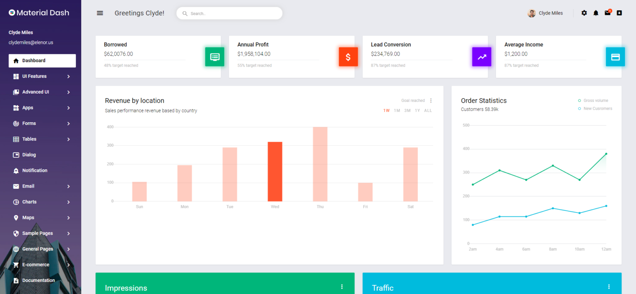Viewport: 636px width, 294px height.
Task: Open the messages envelope with badge
Action: tap(607, 13)
